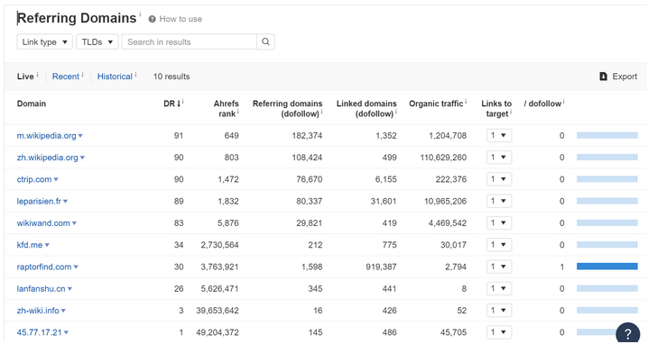Sort by Links to target column

pyautogui.click(x=496, y=108)
